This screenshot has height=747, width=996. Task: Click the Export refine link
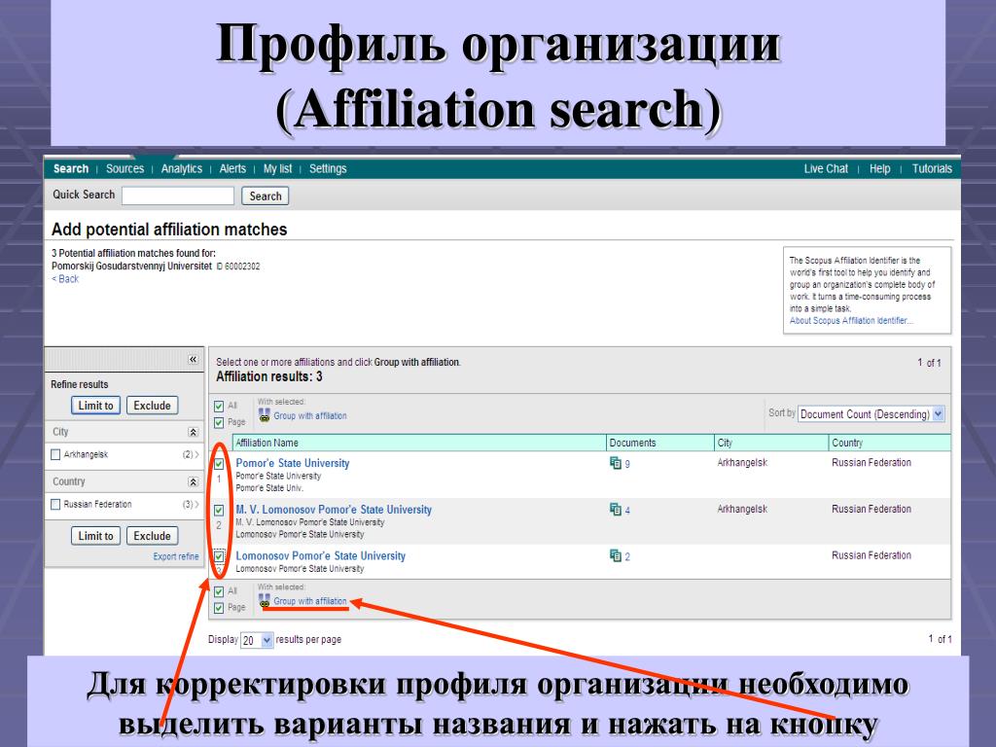[176, 556]
